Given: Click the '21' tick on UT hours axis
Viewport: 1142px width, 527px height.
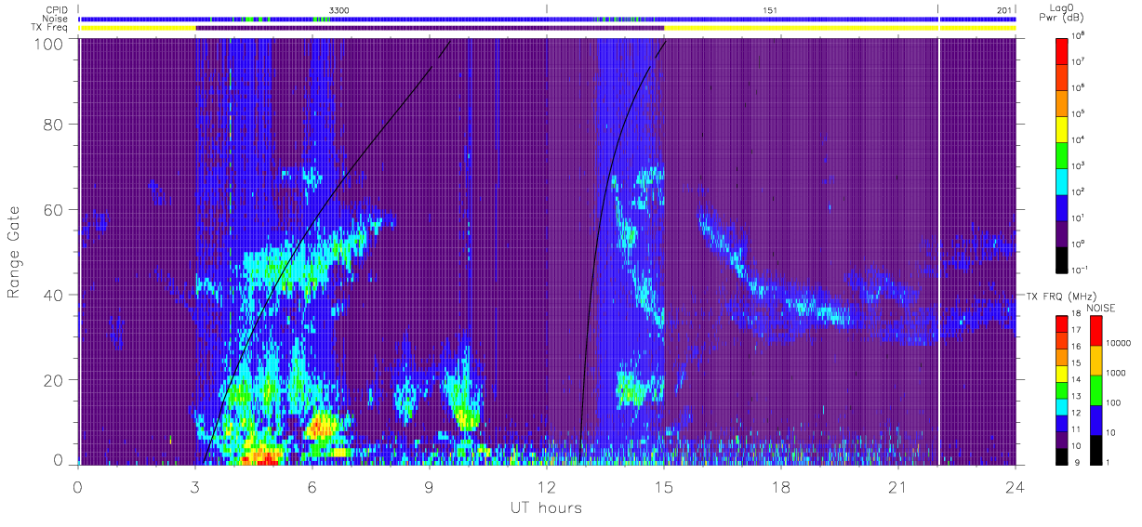Looking at the screenshot, I should click(x=898, y=487).
